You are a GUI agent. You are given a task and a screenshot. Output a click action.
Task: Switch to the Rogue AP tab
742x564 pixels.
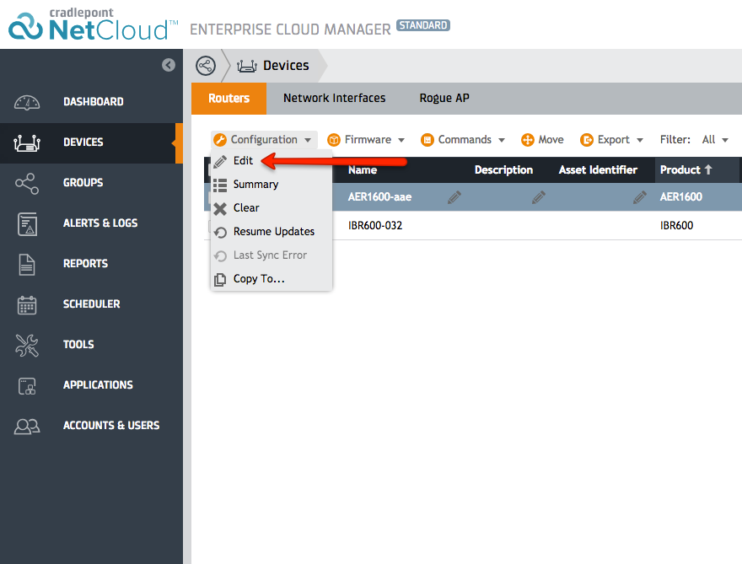(444, 99)
